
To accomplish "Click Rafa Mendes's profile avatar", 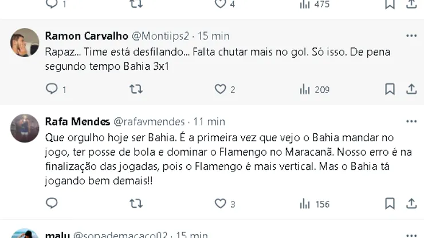I will pos(25,128).
